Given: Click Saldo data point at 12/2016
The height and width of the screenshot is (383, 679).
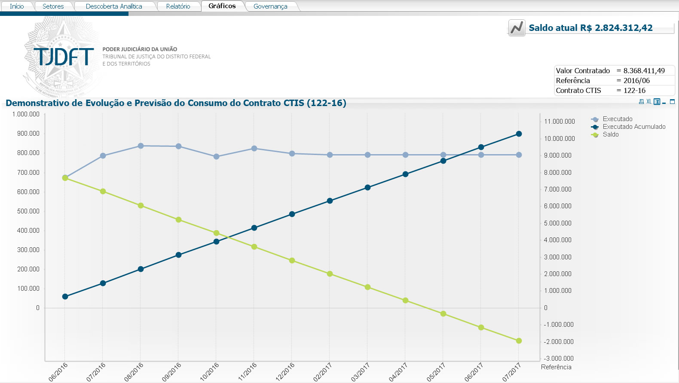Looking at the screenshot, I should point(292,261).
